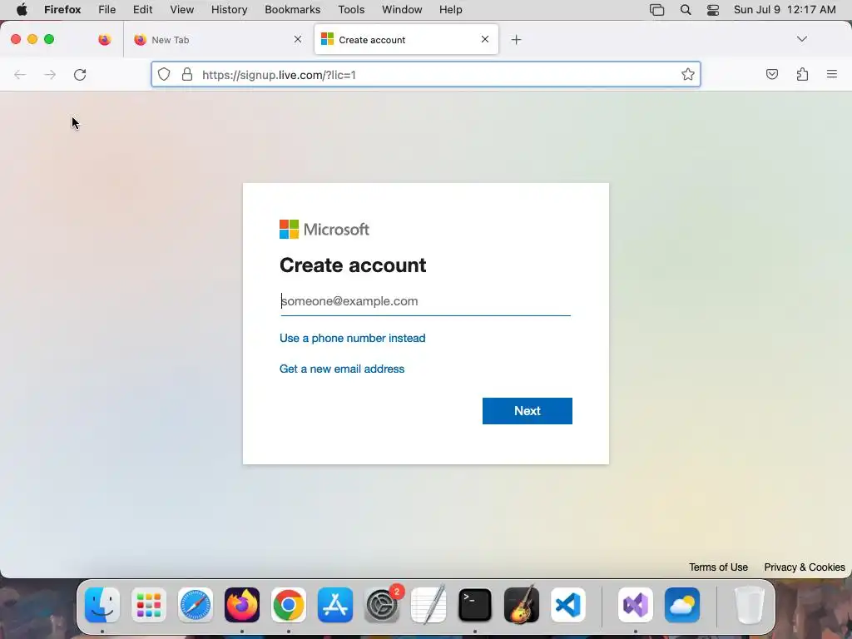Launch Safari from the dock
This screenshot has height=639, width=852.
196,605
